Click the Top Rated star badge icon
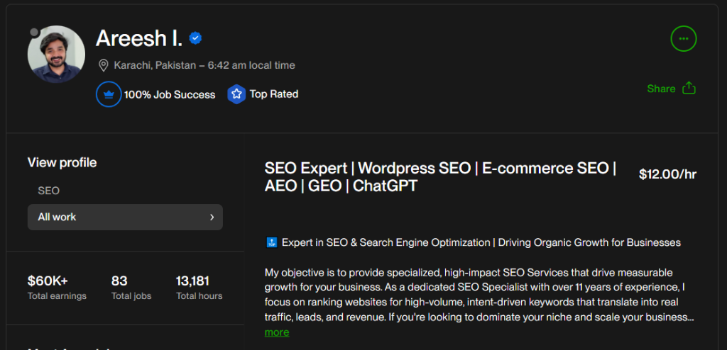727x350 pixels. tap(236, 94)
